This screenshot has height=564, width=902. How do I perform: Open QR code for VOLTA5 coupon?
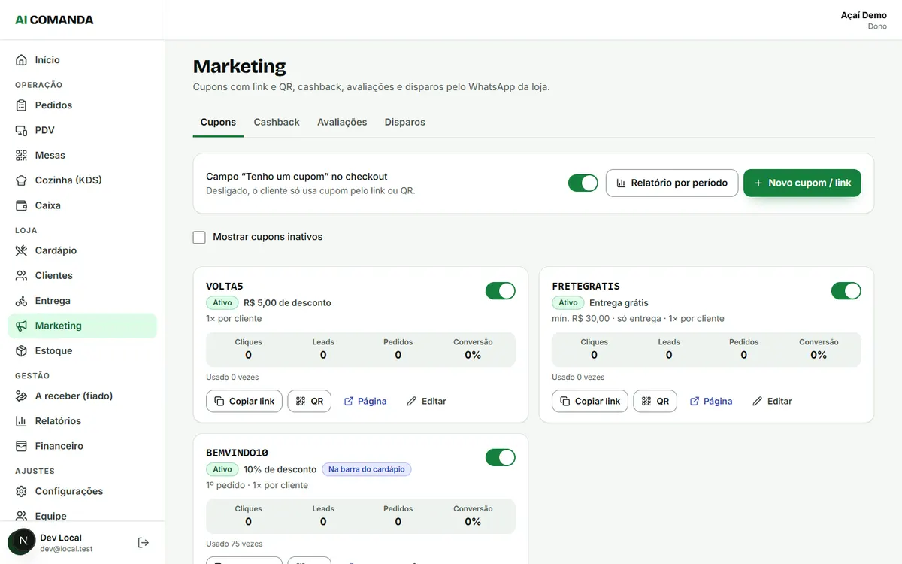[310, 401]
